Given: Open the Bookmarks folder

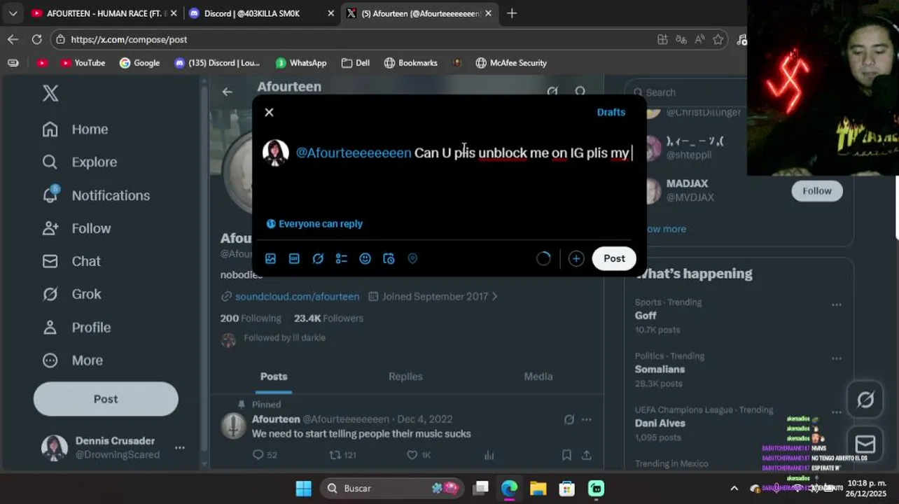Looking at the screenshot, I should click(410, 63).
